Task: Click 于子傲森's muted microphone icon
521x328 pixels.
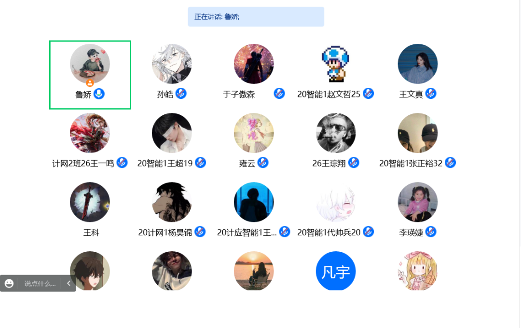Action: [279, 94]
